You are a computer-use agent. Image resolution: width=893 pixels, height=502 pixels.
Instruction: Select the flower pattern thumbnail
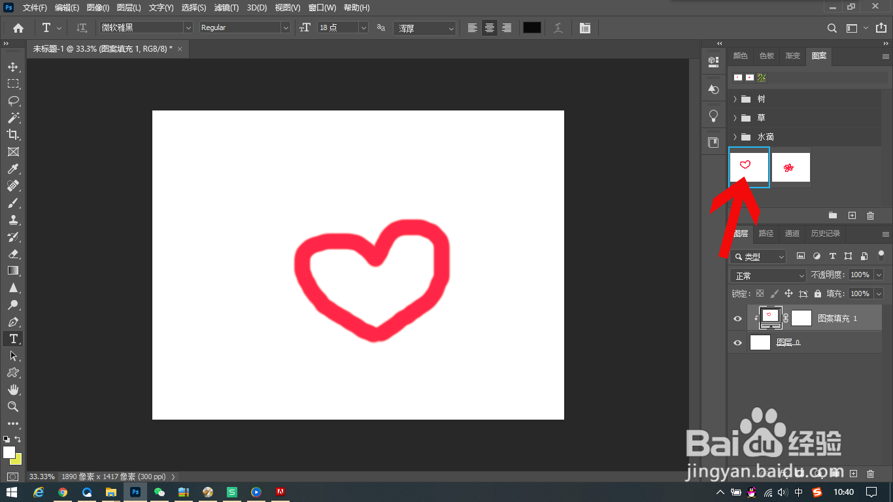pyautogui.click(x=791, y=167)
